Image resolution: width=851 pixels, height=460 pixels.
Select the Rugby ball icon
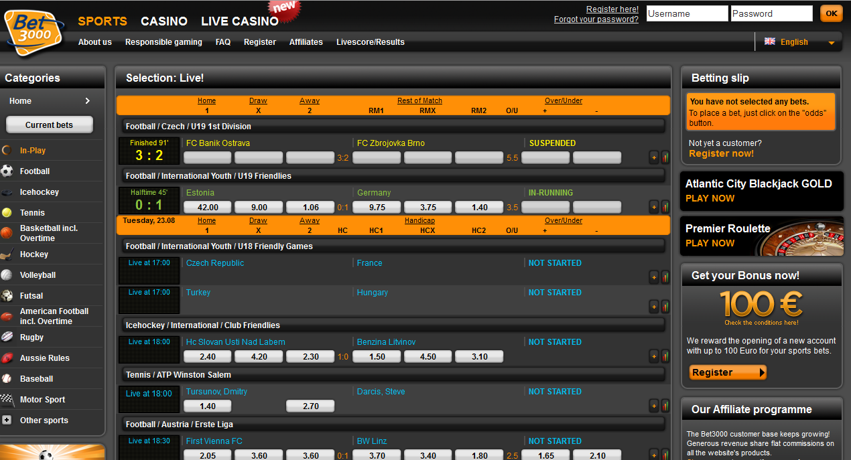[x=7, y=337]
